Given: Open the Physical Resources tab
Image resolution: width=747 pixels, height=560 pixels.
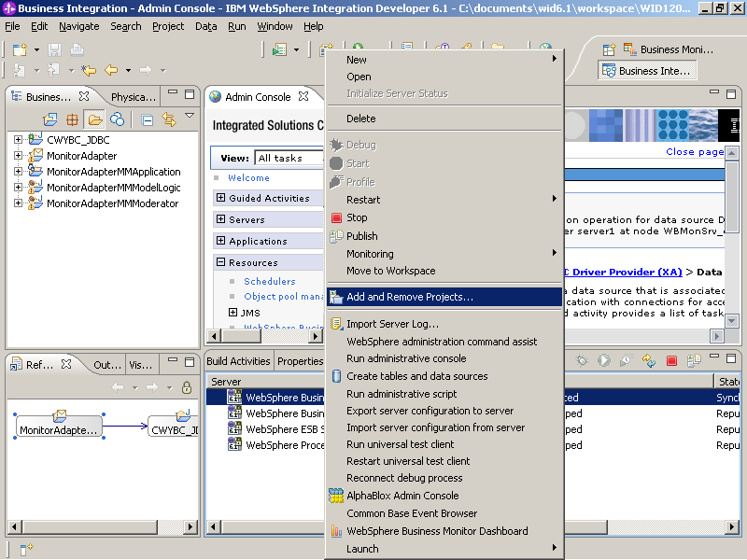Looking at the screenshot, I should click(x=133, y=97).
